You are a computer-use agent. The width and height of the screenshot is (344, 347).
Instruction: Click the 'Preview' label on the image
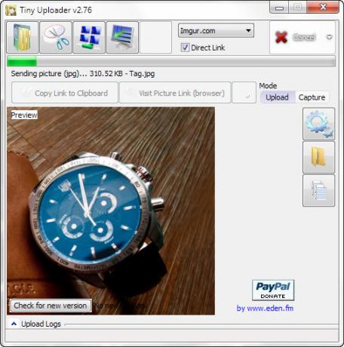24,115
